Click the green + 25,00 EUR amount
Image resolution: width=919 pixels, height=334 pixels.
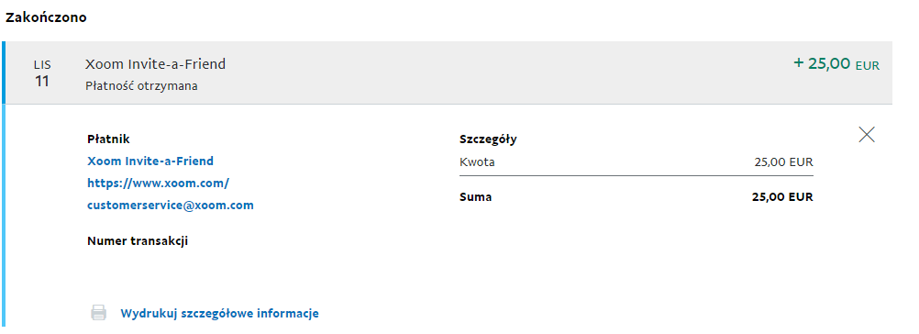(x=836, y=64)
